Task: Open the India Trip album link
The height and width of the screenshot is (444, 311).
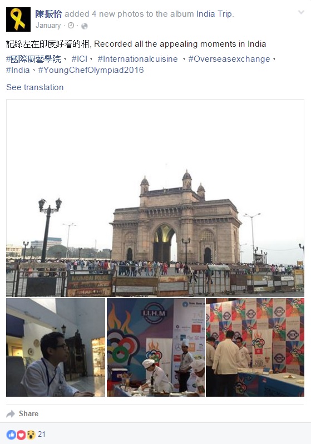Action: (214, 13)
